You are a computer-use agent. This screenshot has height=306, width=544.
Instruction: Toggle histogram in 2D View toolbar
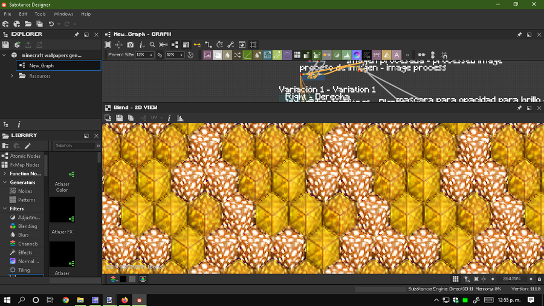pyautogui.click(x=180, y=118)
